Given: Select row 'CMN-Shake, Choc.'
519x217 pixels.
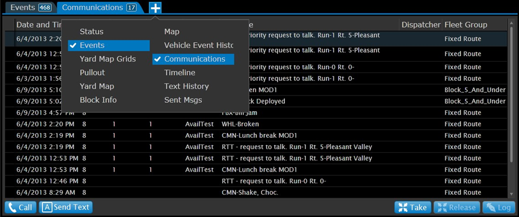Looking at the screenshot, I should click(256, 192).
